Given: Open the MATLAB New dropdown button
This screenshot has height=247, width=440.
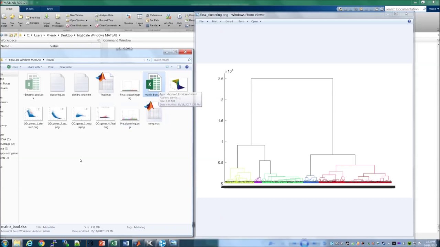Looking at the screenshot, I should click(12, 20).
